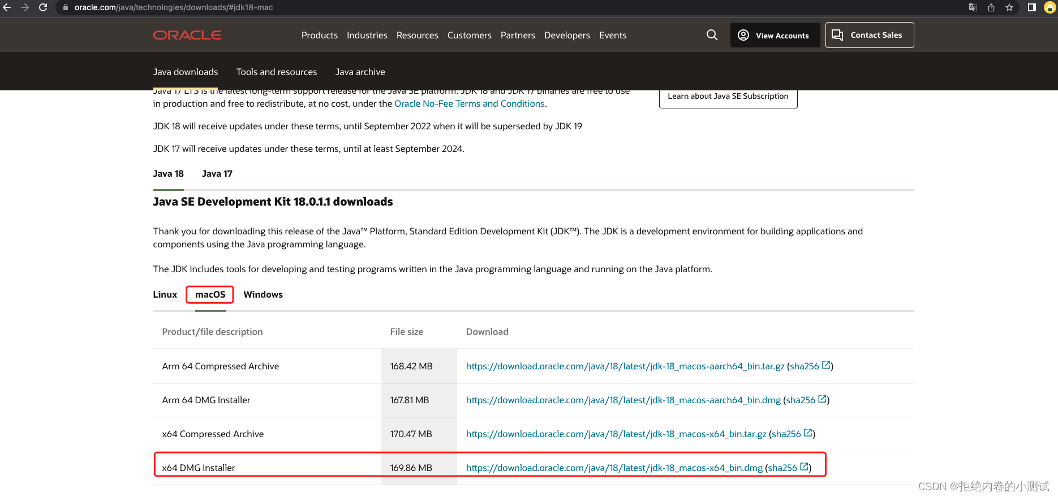Click the 'Product/file description' column header

pyautogui.click(x=212, y=332)
